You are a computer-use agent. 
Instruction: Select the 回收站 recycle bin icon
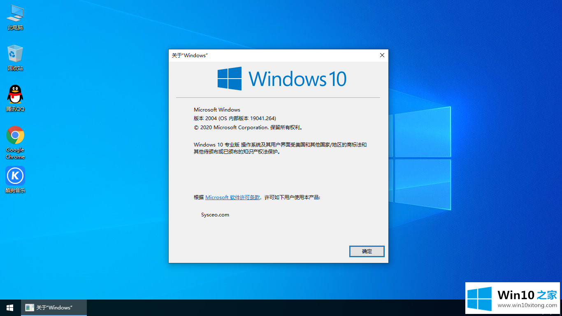[x=15, y=58]
